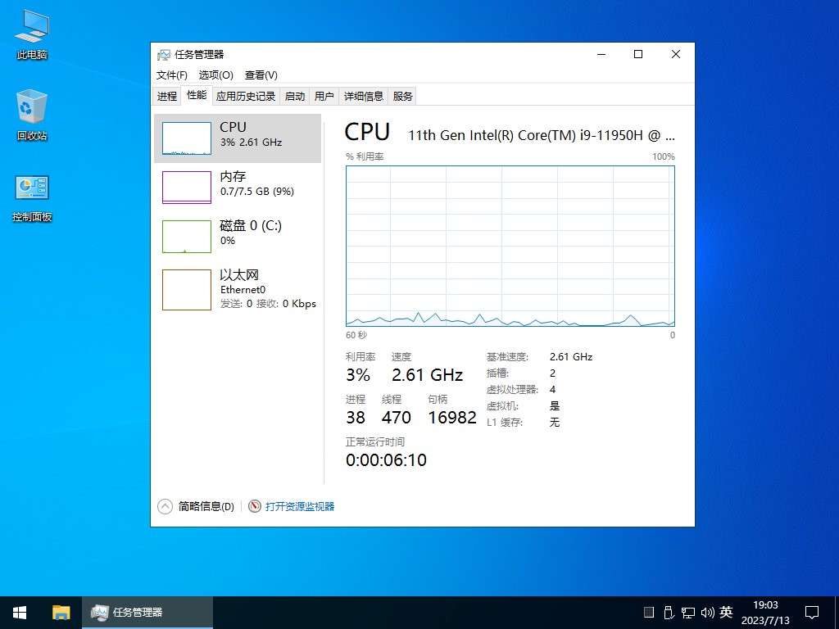Switch to 启动 tab
The width and height of the screenshot is (839, 629).
click(x=295, y=97)
